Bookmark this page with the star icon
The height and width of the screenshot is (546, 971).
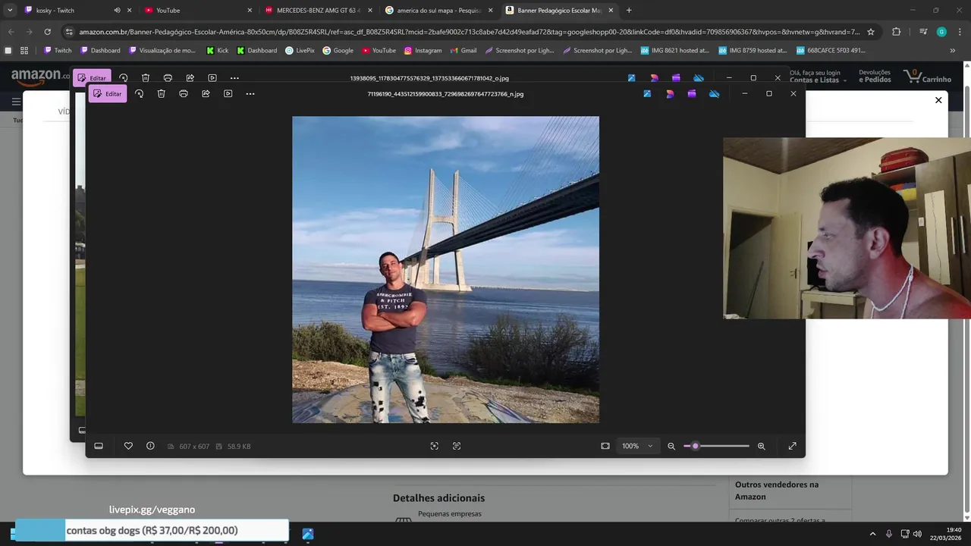coord(871,32)
